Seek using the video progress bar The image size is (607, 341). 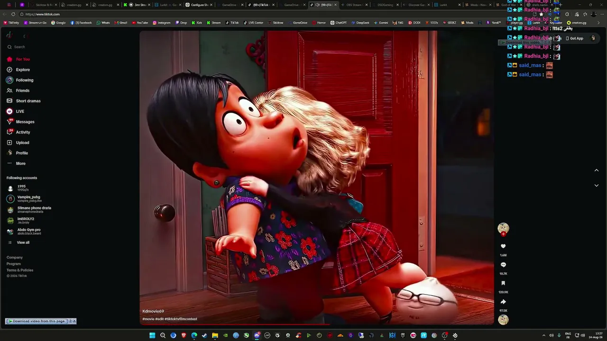(317, 324)
